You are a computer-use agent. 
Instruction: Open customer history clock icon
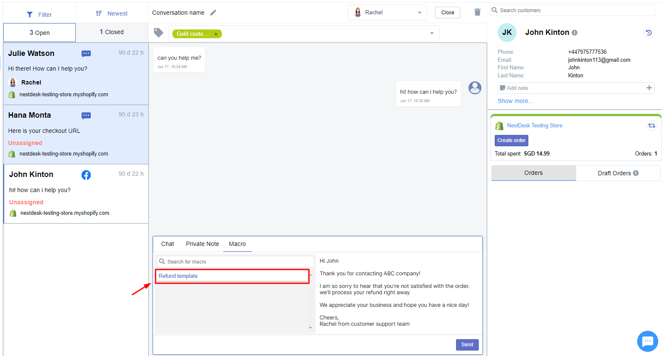point(649,33)
